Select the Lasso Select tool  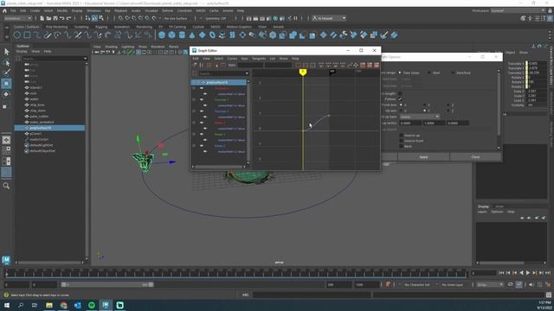pyautogui.click(x=6, y=63)
